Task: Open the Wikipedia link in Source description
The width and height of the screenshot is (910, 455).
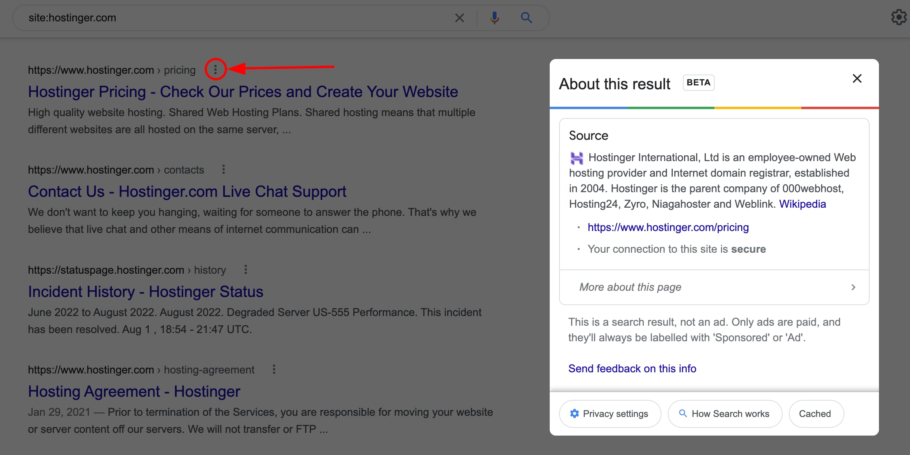Action: click(802, 204)
